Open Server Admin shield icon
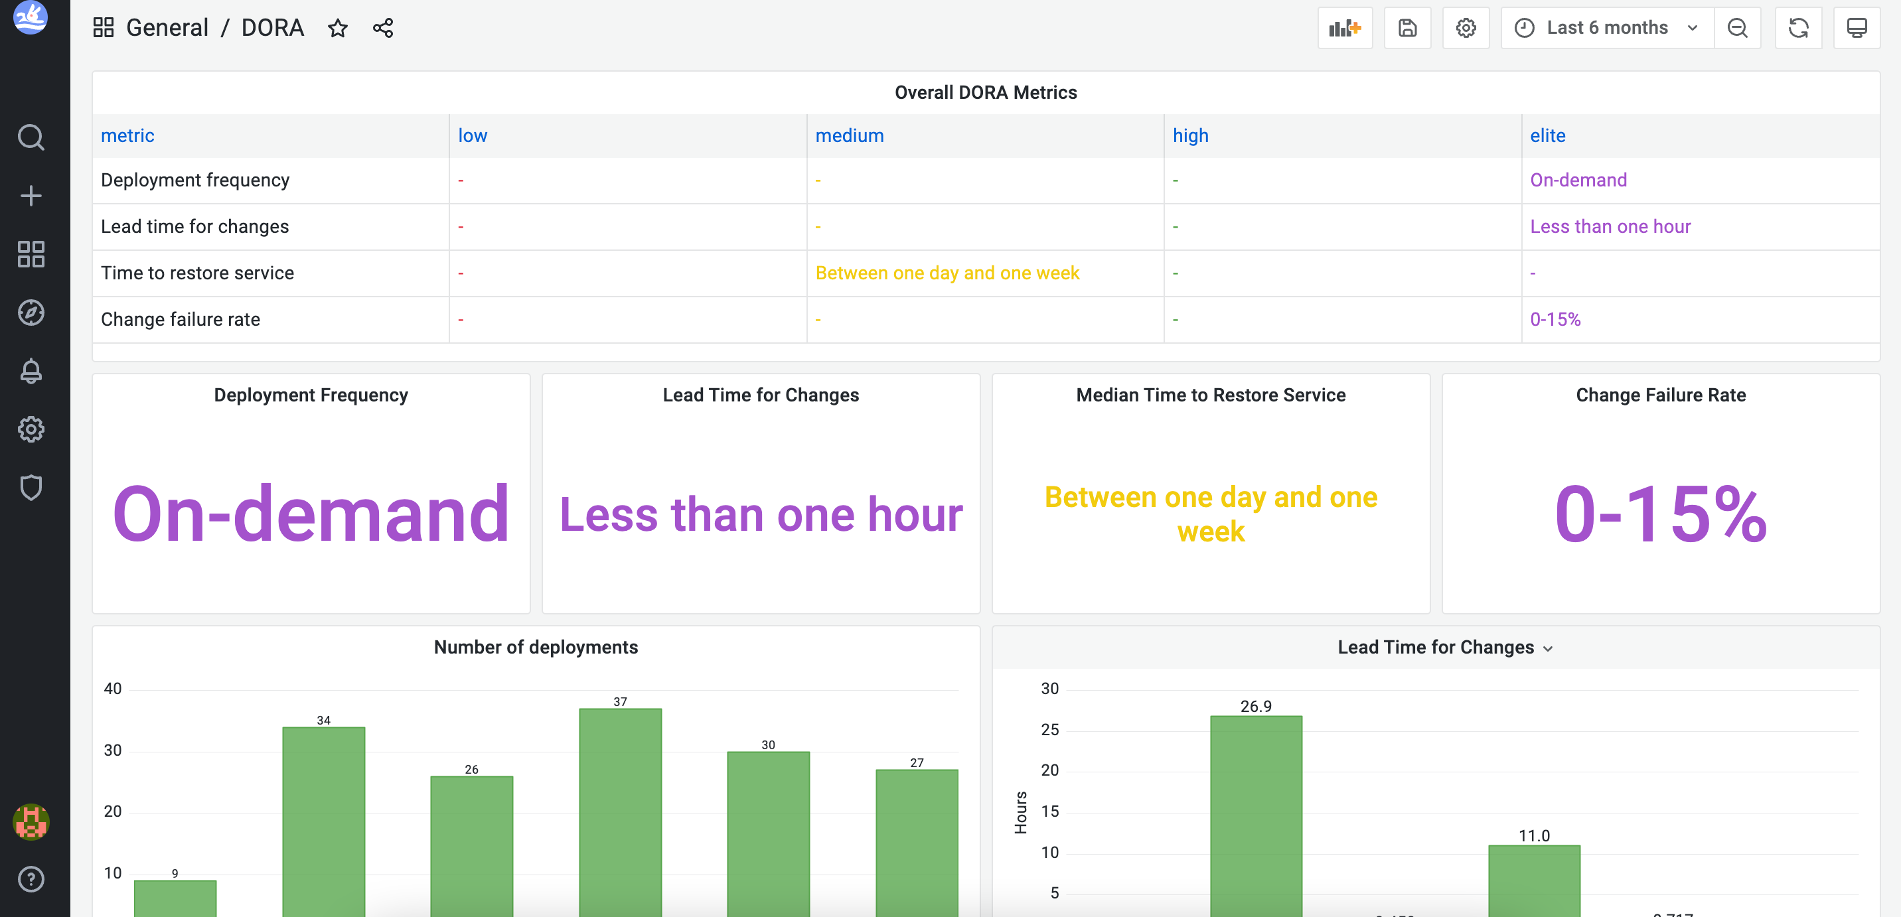The image size is (1901, 917). coord(31,487)
